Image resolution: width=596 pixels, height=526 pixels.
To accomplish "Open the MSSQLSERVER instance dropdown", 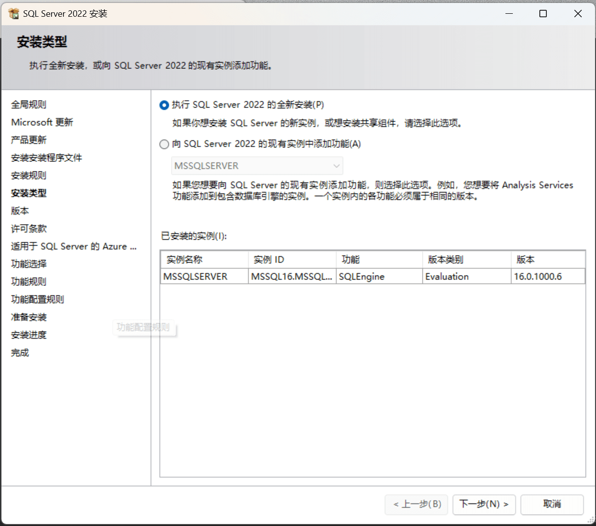I will (257, 166).
